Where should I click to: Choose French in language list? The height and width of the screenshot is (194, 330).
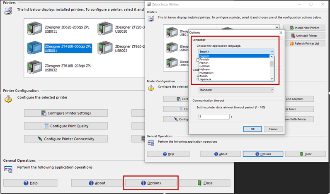click(x=234, y=63)
